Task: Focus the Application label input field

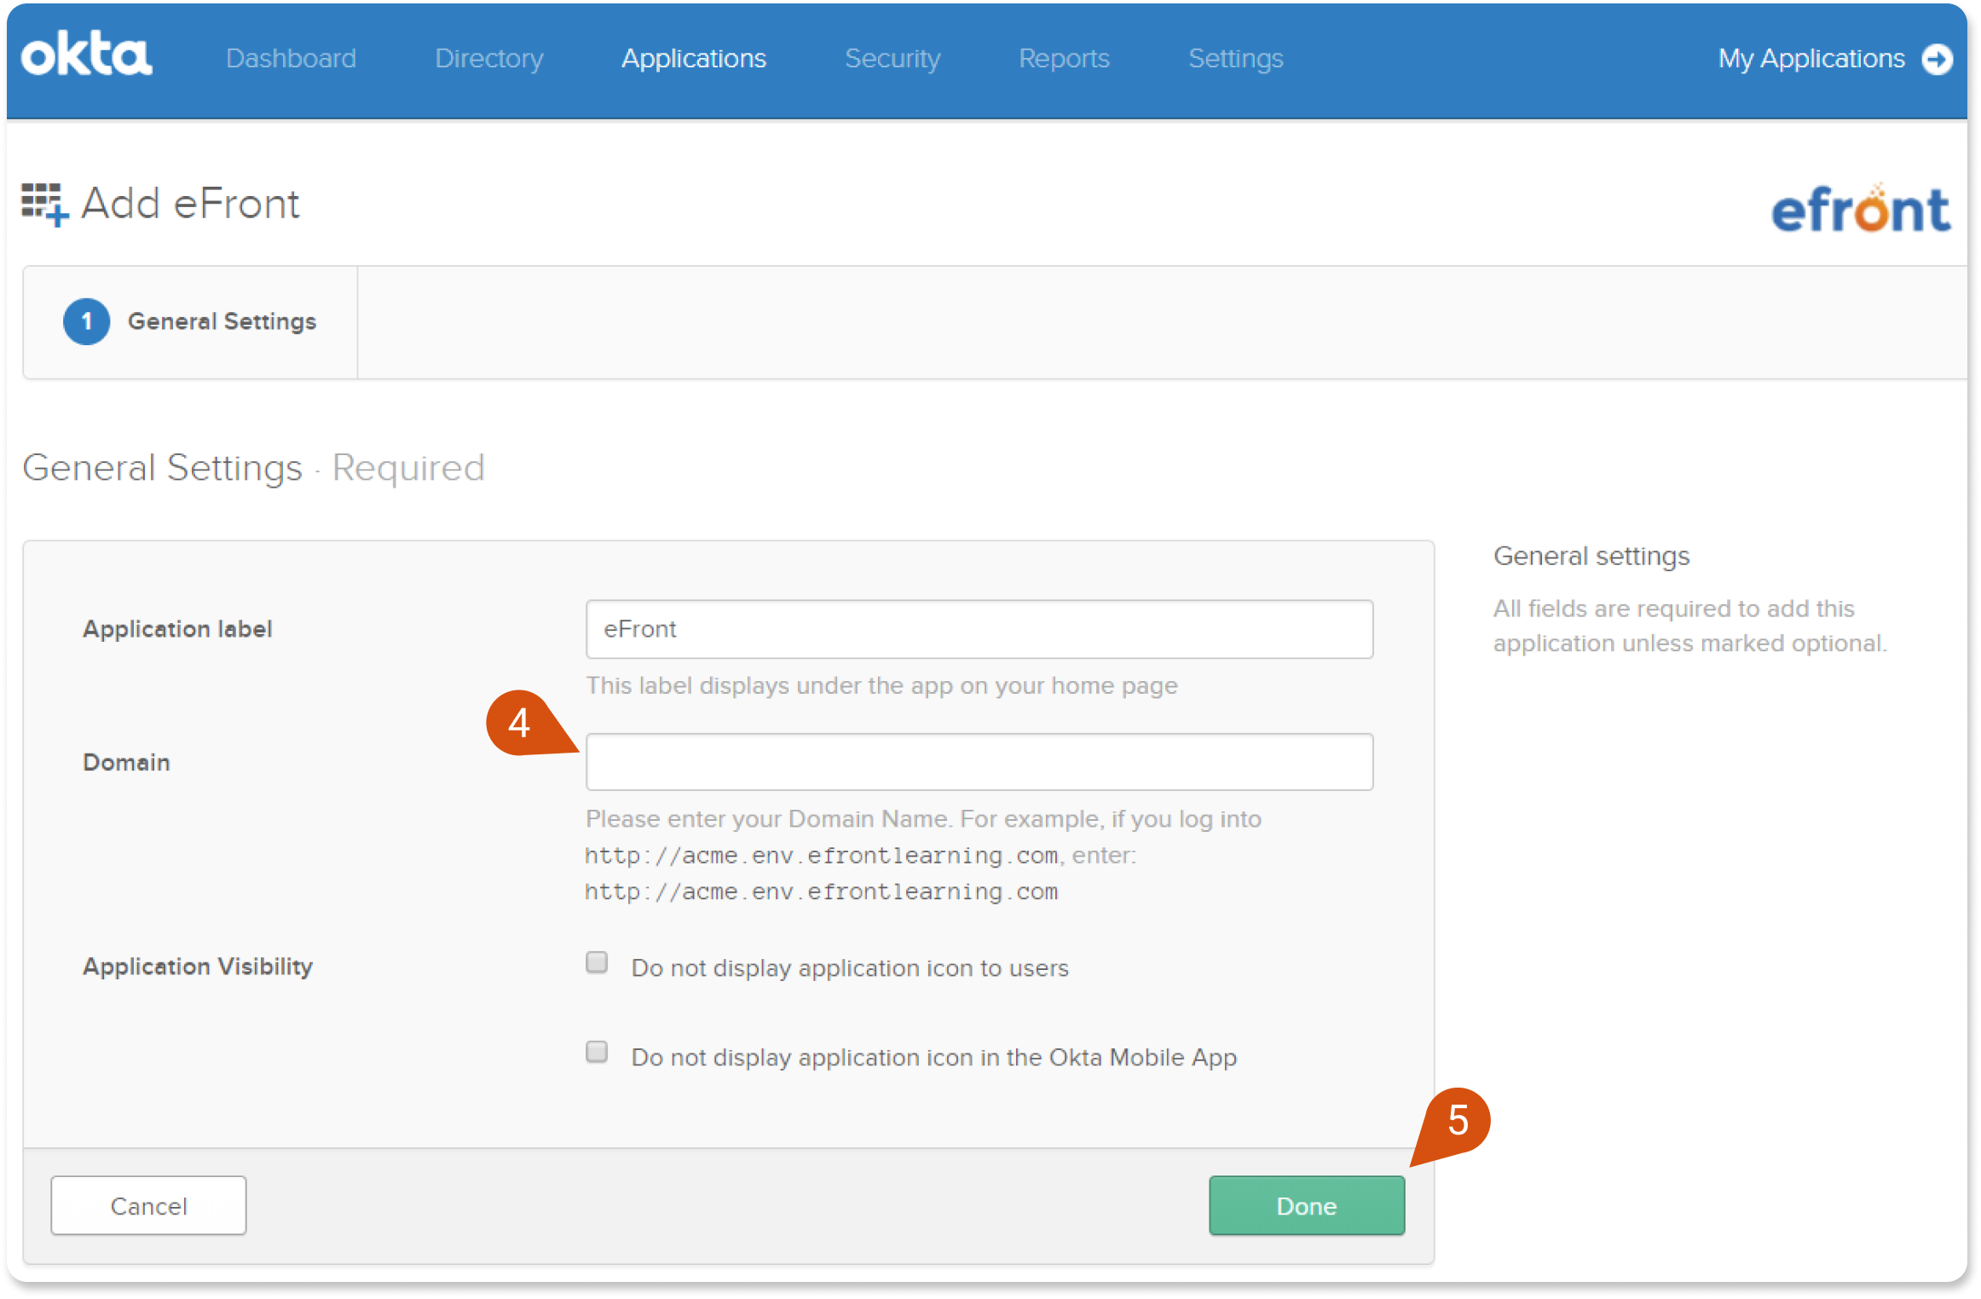Action: tap(979, 629)
